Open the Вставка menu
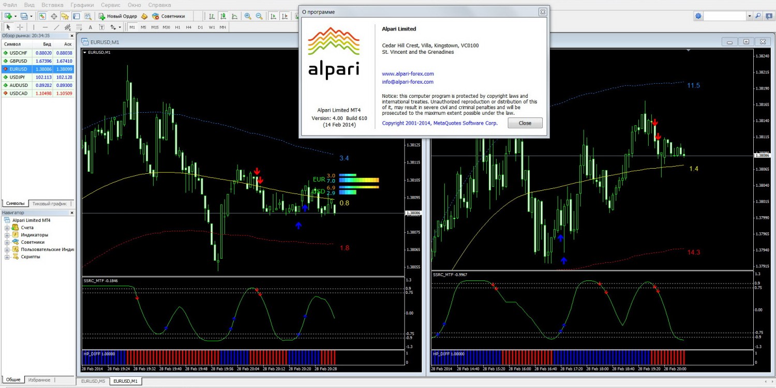Viewport: 776px width, 388px height. pos(52,5)
